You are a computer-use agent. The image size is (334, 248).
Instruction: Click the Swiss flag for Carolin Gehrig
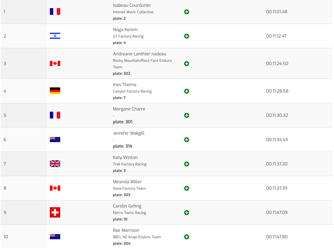click(x=55, y=212)
